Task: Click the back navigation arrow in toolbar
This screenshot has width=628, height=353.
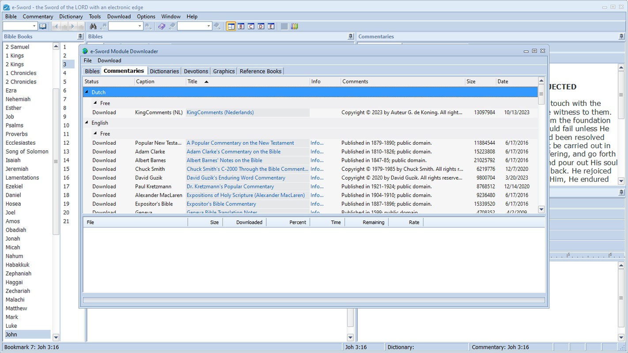Action: point(56,26)
